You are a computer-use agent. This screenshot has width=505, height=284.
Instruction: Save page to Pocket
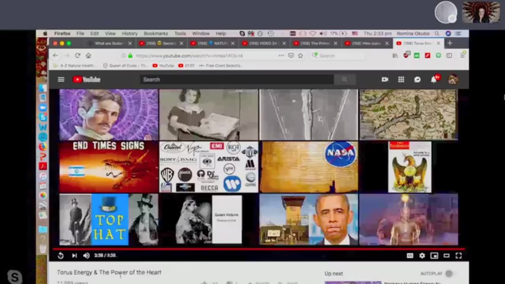click(x=291, y=56)
